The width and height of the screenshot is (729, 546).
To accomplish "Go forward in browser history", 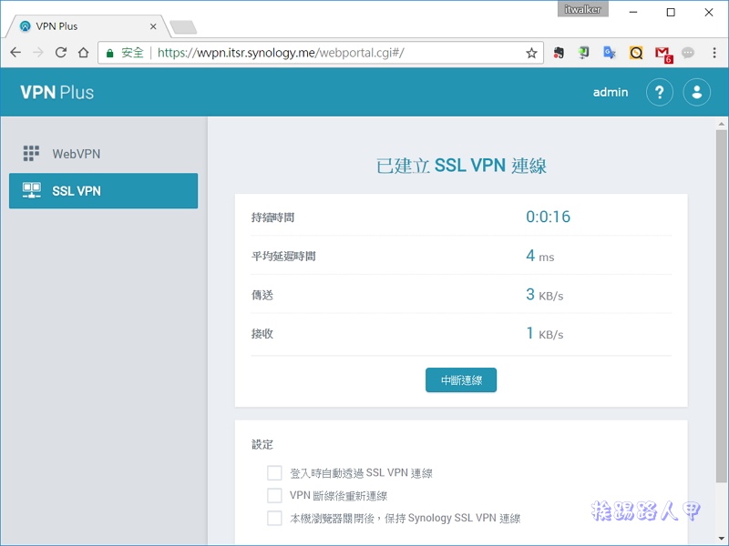I will (38, 53).
